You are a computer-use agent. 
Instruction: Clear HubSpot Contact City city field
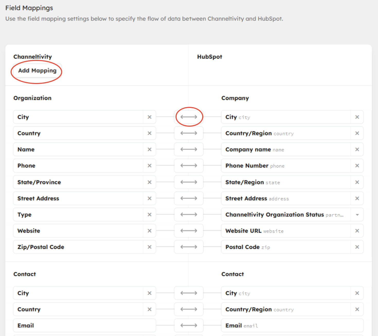pyautogui.click(x=357, y=293)
